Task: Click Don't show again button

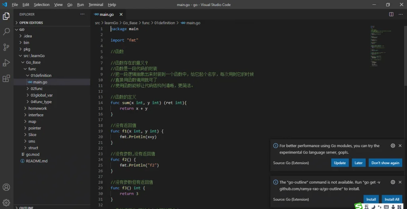Action: point(385,163)
